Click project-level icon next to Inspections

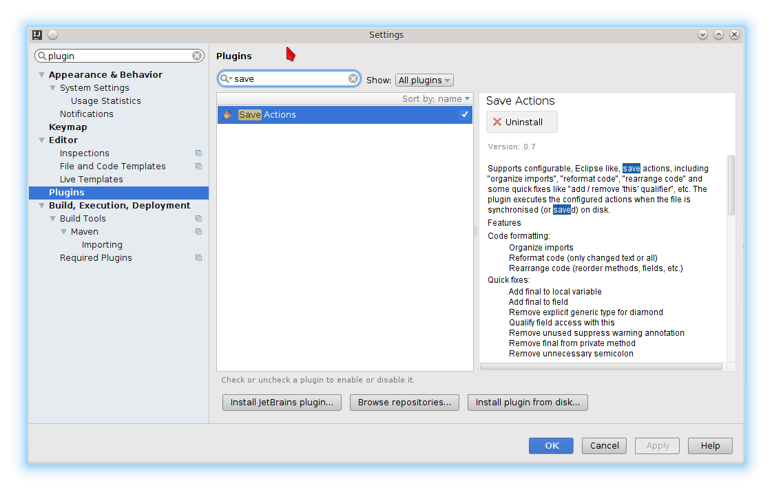(198, 153)
